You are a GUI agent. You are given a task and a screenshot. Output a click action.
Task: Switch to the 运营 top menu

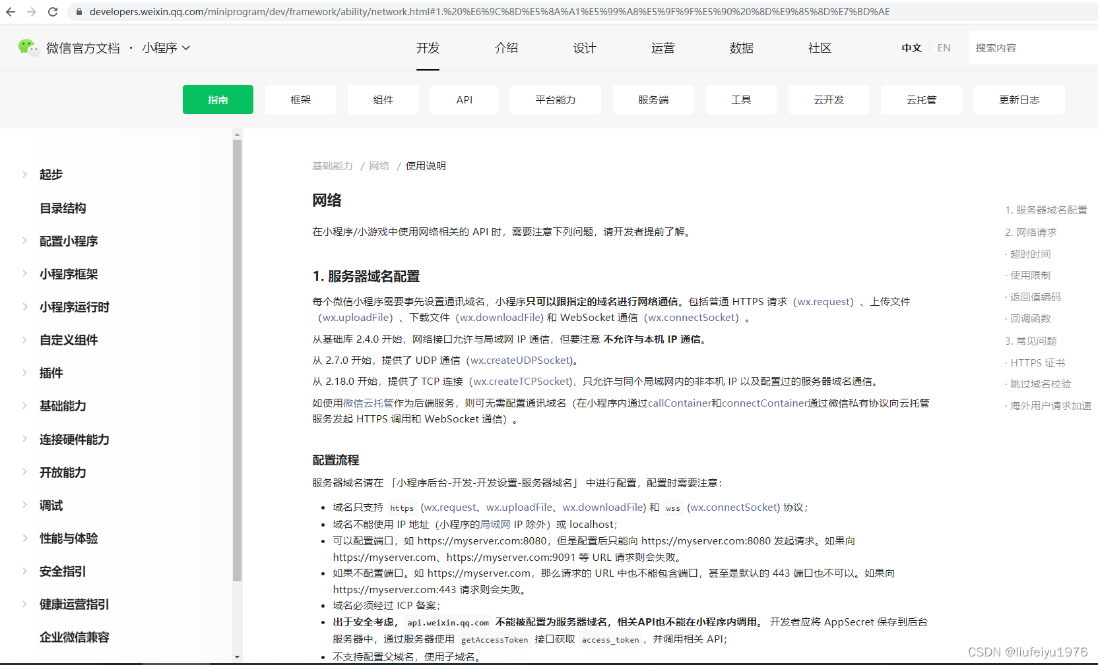pos(663,48)
